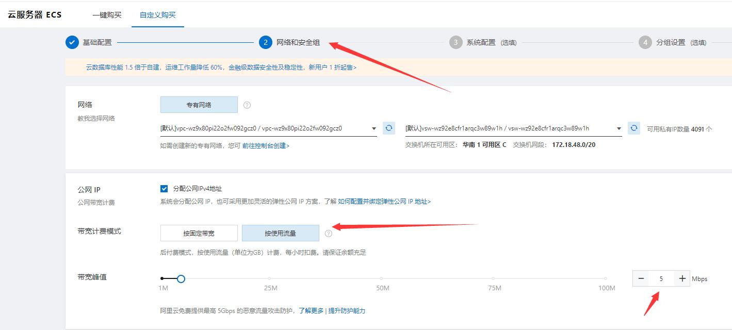Click the bandwidth value input showing 5
Viewport: 732px width, 330px height.
(661, 278)
